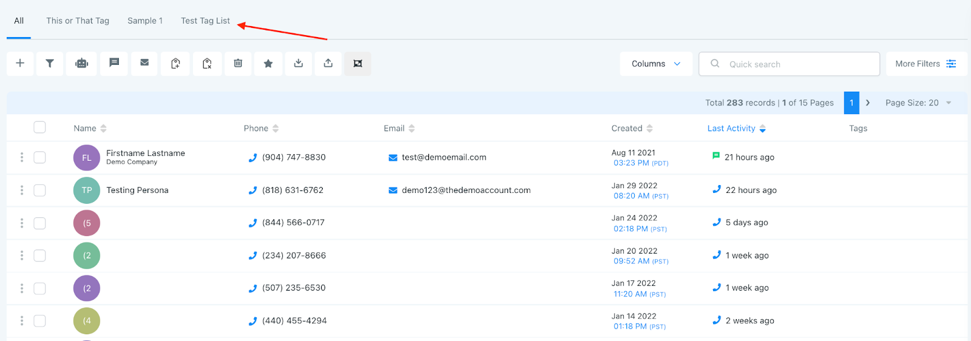Go to the next page arrow
This screenshot has height=341, width=971.
pos(868,103)
